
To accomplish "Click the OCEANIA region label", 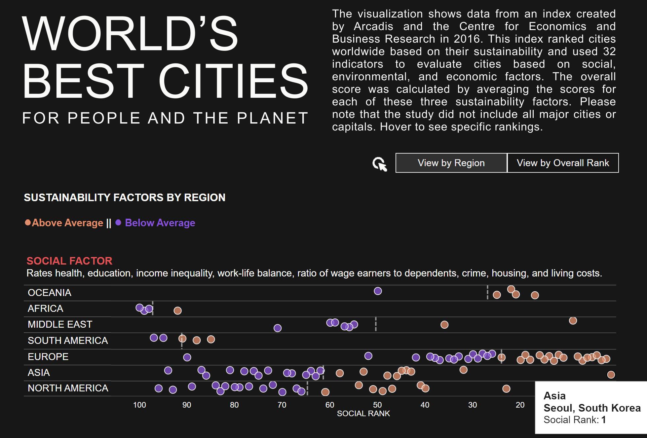I will tap(50, 293).
